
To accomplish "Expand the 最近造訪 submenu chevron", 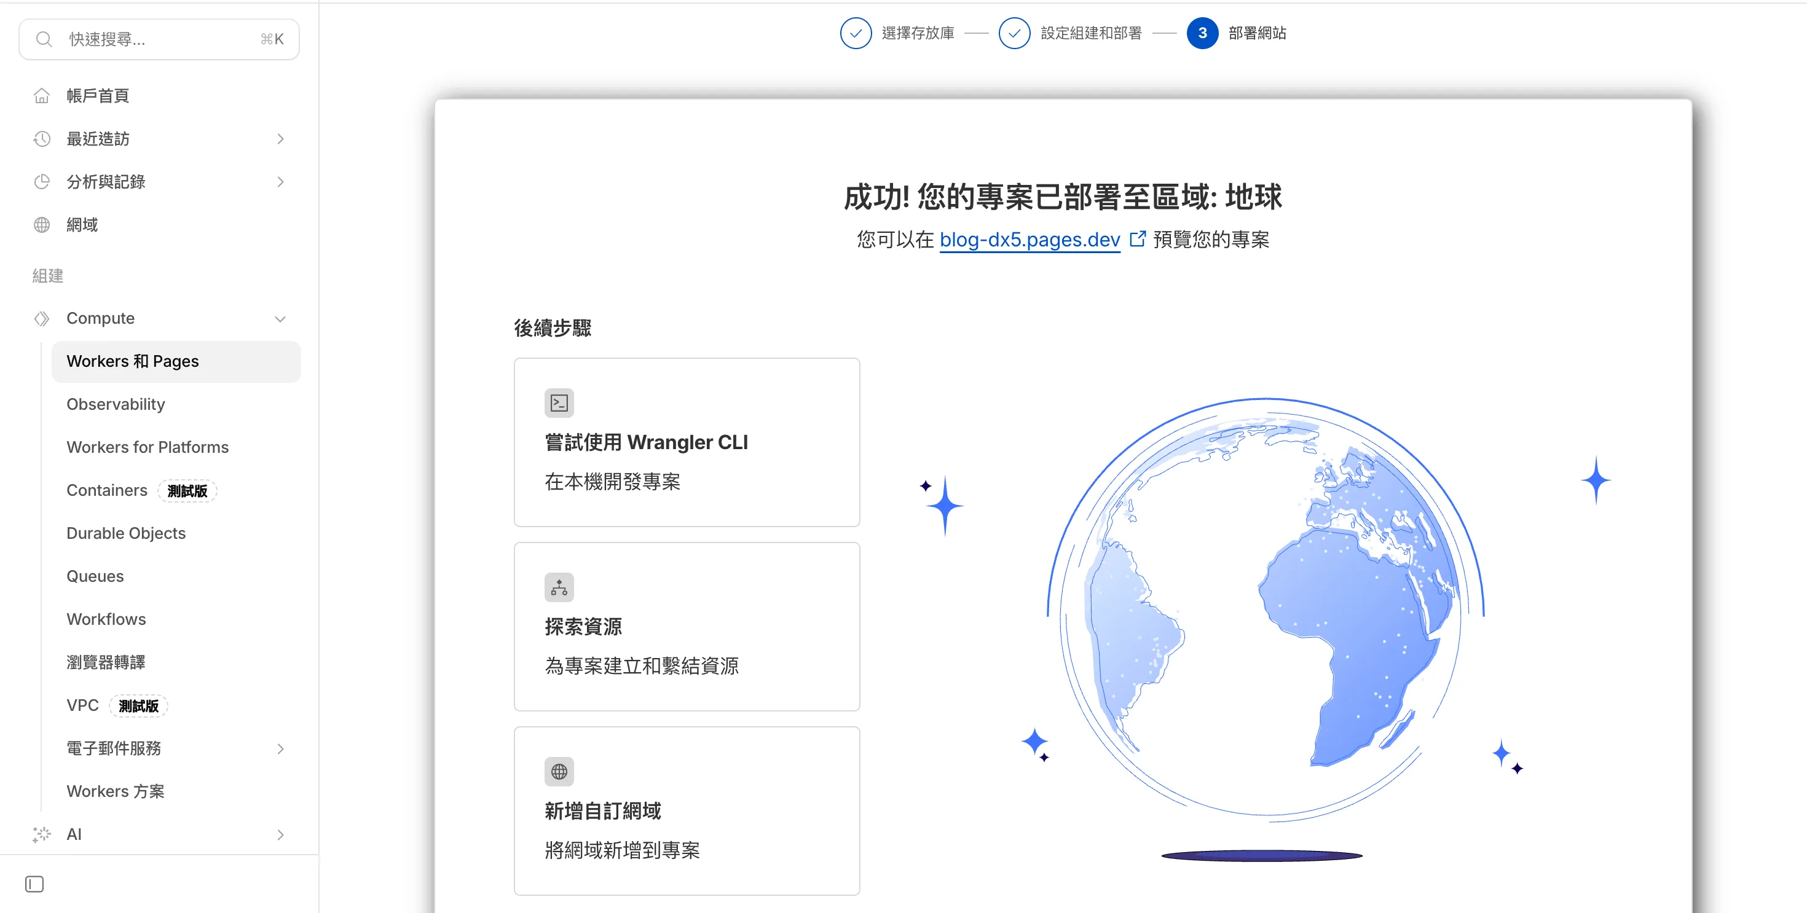I will [281, 139].
